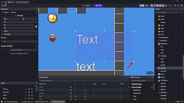Open project manager hamburger menu
184x103 pixels.
click(x=2, y=2)
